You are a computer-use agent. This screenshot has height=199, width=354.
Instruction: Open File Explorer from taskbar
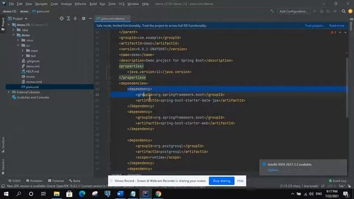56,194
